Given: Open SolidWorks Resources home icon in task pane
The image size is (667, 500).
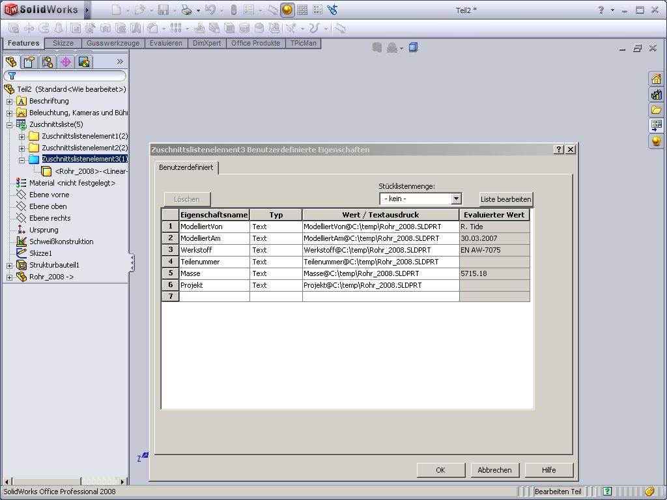Looking at the screenshot, I should pos(656,79).
